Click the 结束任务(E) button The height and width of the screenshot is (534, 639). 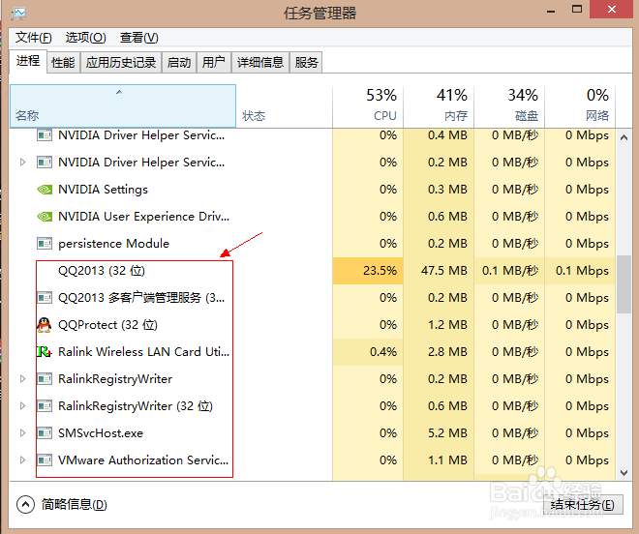click(582, 505)
